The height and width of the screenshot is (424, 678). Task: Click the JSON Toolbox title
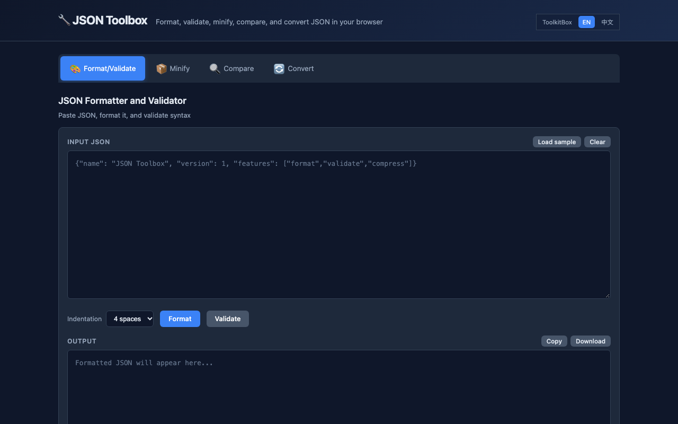point(110,20)
